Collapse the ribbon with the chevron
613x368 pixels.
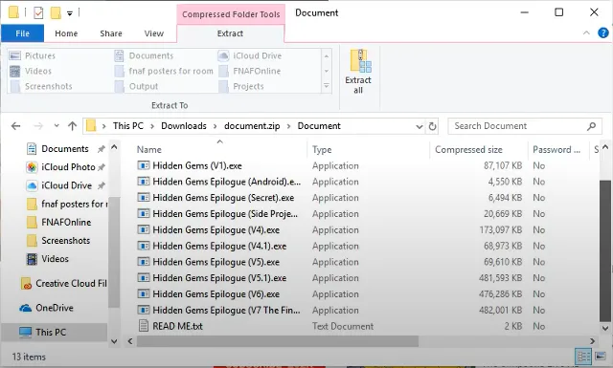(x=586, y=33)
